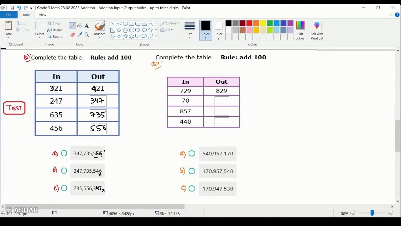Image resolution: width=401 pixels, height=226 pixels.
Task: Click the red TEST label
Action: tap(14, 108)
